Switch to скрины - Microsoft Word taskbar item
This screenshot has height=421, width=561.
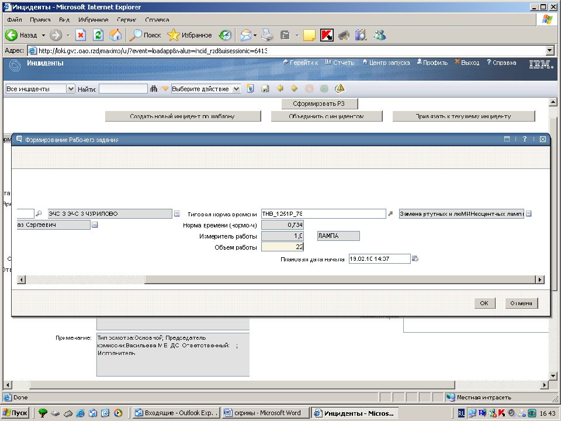265,413
